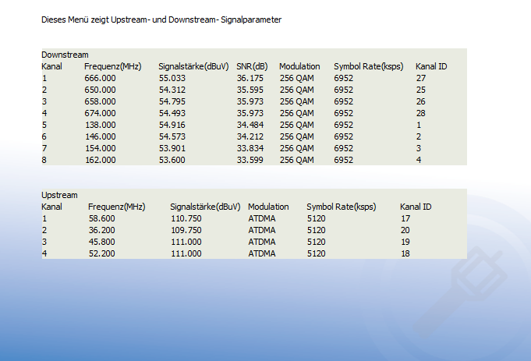Click the downstream Frequenz(MHz) header
Image resolution: width=531 pixels, height=361 pixels.
point(113,67)
